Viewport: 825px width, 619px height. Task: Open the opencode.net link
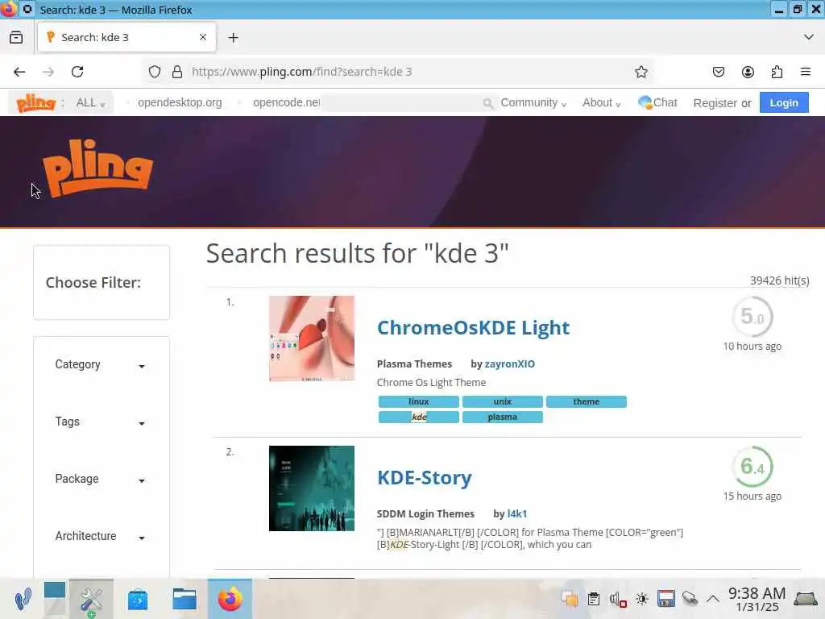point(286,102)
